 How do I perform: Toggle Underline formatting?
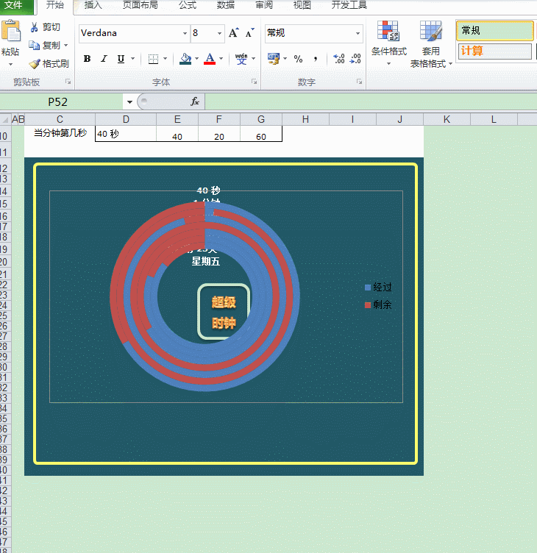121,59
